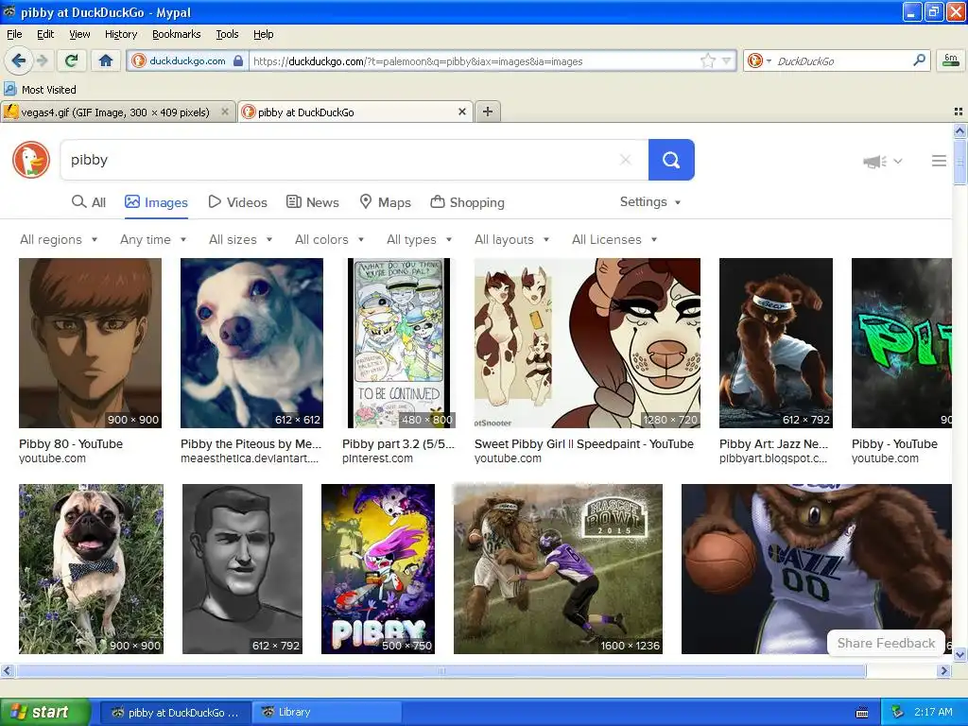Show all tabs grid icon
The height and width of the screenshot is (726, 968).
coord(959,112)
